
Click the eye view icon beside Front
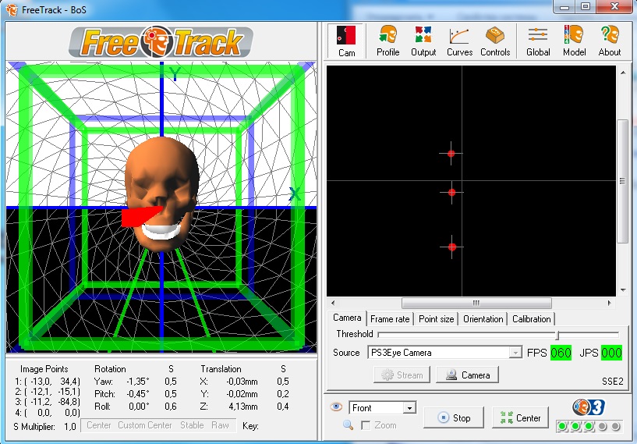pyautogui.click(x=336, y=407)
